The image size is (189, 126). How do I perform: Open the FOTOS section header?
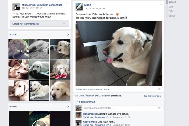(x=13, y=34)
